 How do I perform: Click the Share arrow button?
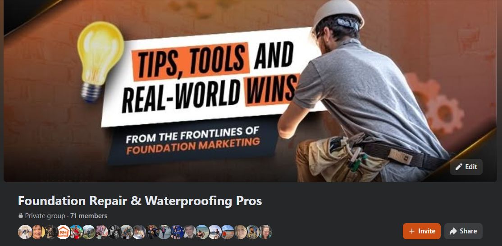point(463,231)
